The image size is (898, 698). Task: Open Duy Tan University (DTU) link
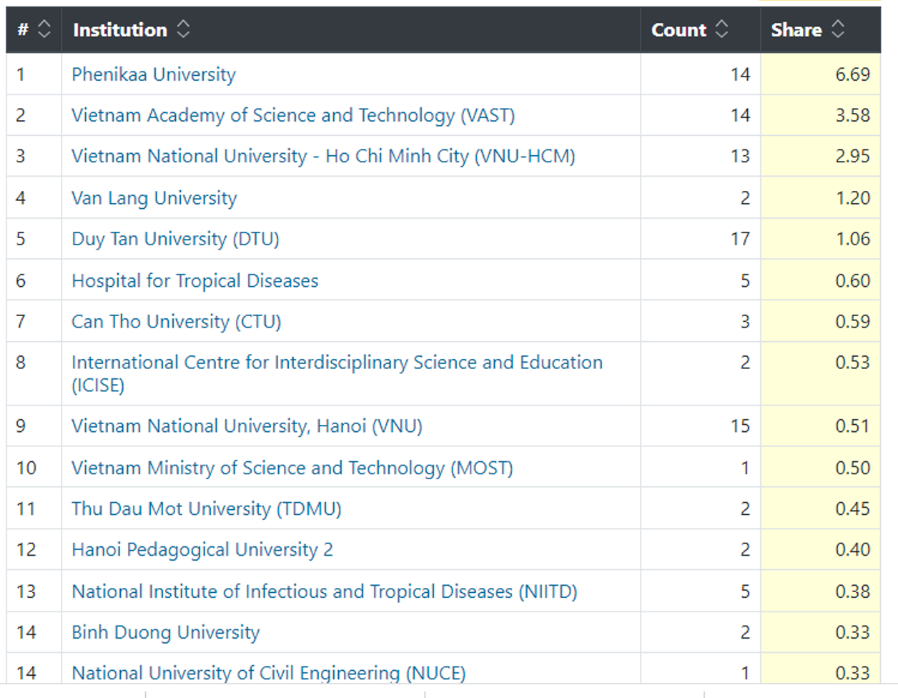point(175,239)
